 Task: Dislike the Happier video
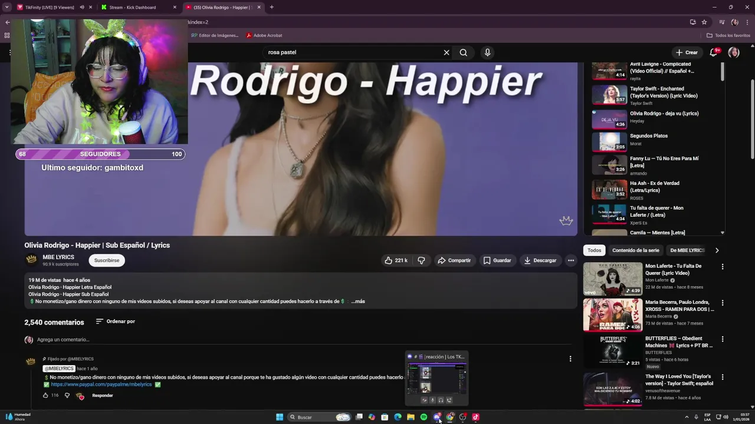click(x=421, y=260)
